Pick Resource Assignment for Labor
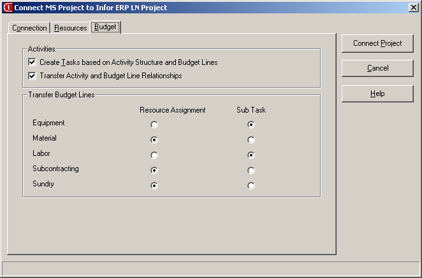This screenshot has width=422, height=278. tap(154, 155)
